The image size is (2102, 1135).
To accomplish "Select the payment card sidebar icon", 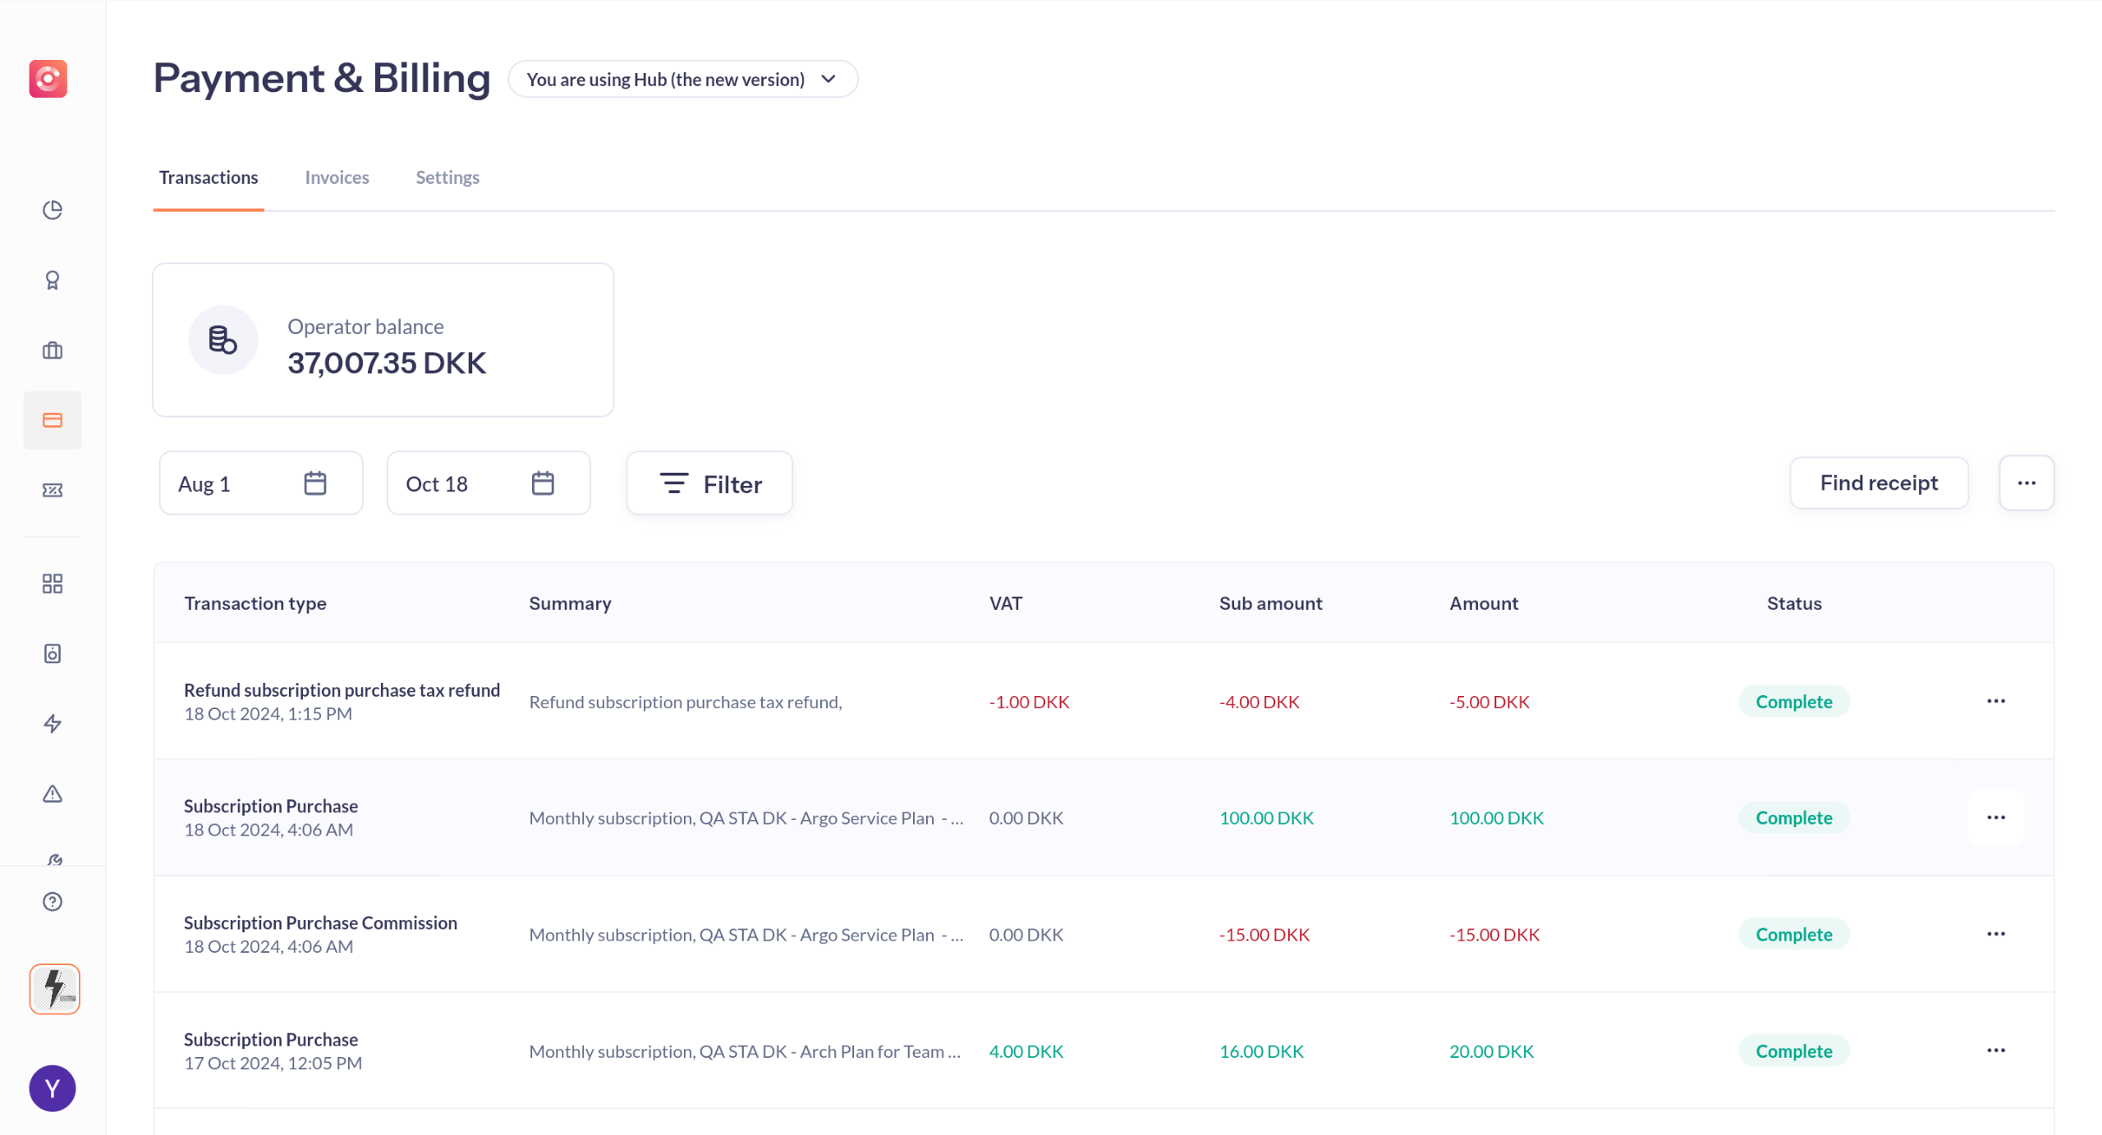I will pyautogui.click(x=53, y=420).
